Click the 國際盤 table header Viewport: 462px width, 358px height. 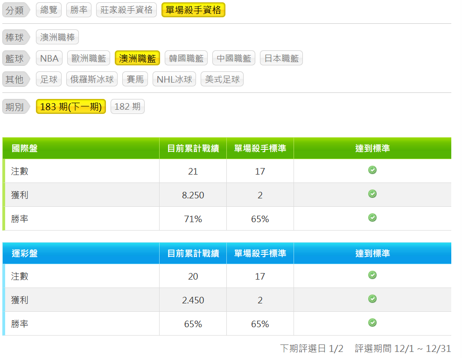24,148
